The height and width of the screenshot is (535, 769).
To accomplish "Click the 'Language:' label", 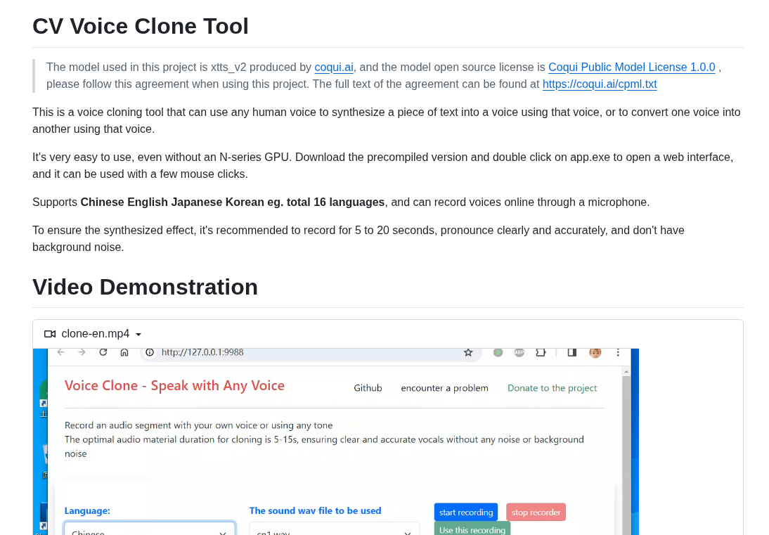I will point(87,510).
